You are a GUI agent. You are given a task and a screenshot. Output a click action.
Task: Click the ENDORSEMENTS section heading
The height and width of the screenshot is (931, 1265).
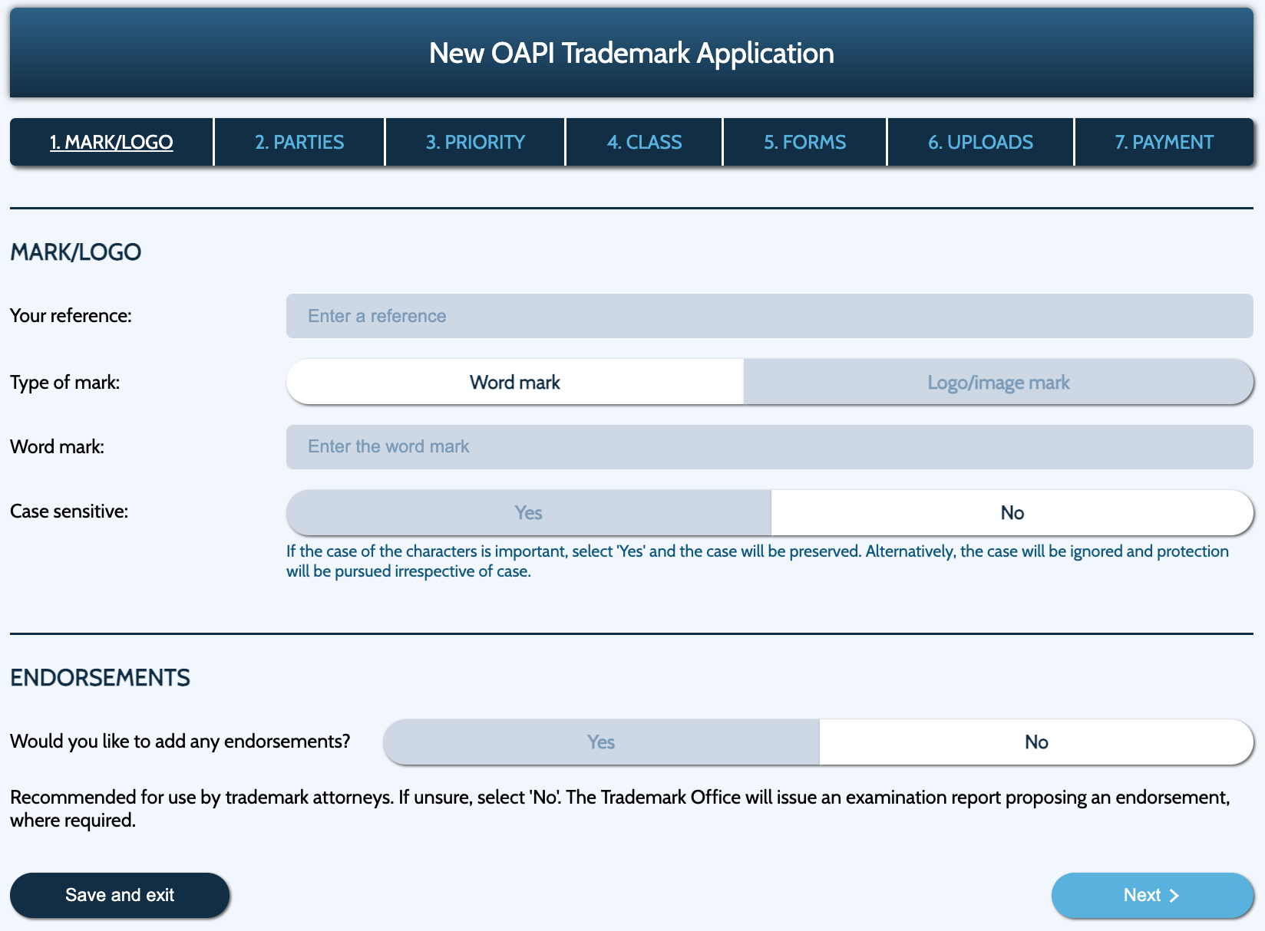click(x=100, y=677)
